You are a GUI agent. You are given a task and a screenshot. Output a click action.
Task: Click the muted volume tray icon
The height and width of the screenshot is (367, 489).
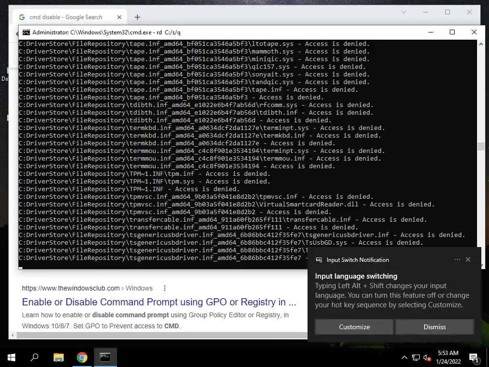[x=427, y=357]
